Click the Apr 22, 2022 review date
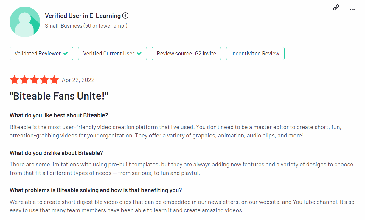 [x=78, y=80]
